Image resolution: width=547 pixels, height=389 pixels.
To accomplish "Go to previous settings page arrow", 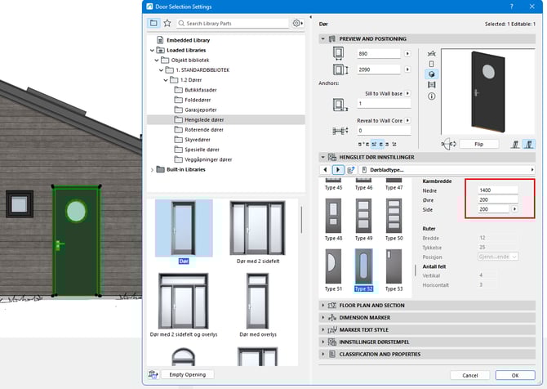I will pyautogui.click(x=326, y=169).
